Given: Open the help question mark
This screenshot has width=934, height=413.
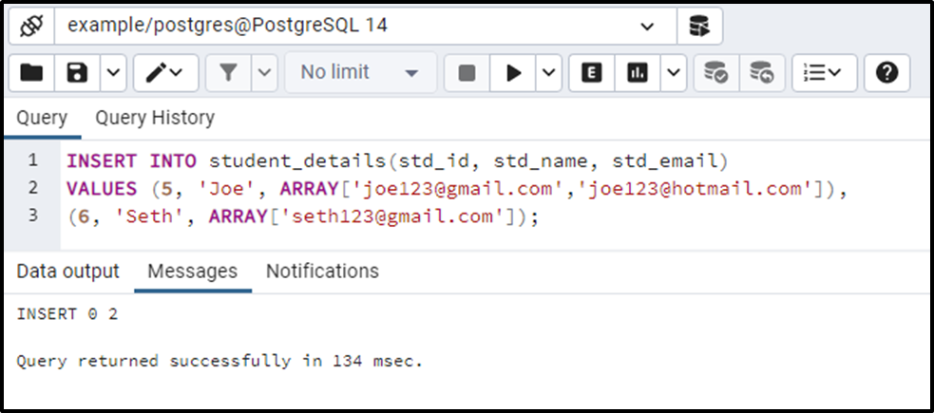Looking at the screenshot, I should pyautogui.click(x=886, y=73).
